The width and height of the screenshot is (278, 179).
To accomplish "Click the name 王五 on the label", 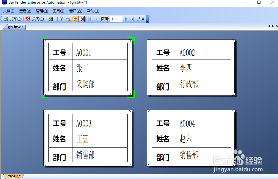I will 82,139.
